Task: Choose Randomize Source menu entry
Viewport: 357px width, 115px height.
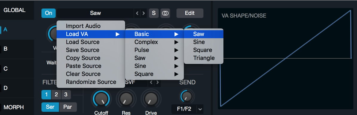Action: [91, 82]
